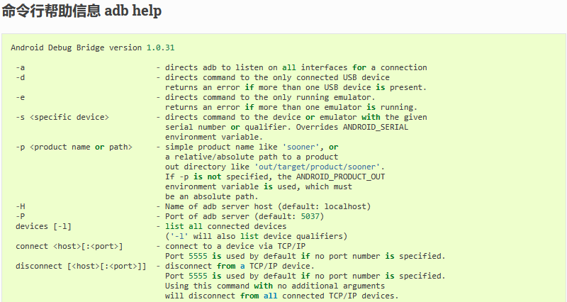Click 'directs command to the only connected USB device'
The image size is (567, 302).
(x=277, y=77)
